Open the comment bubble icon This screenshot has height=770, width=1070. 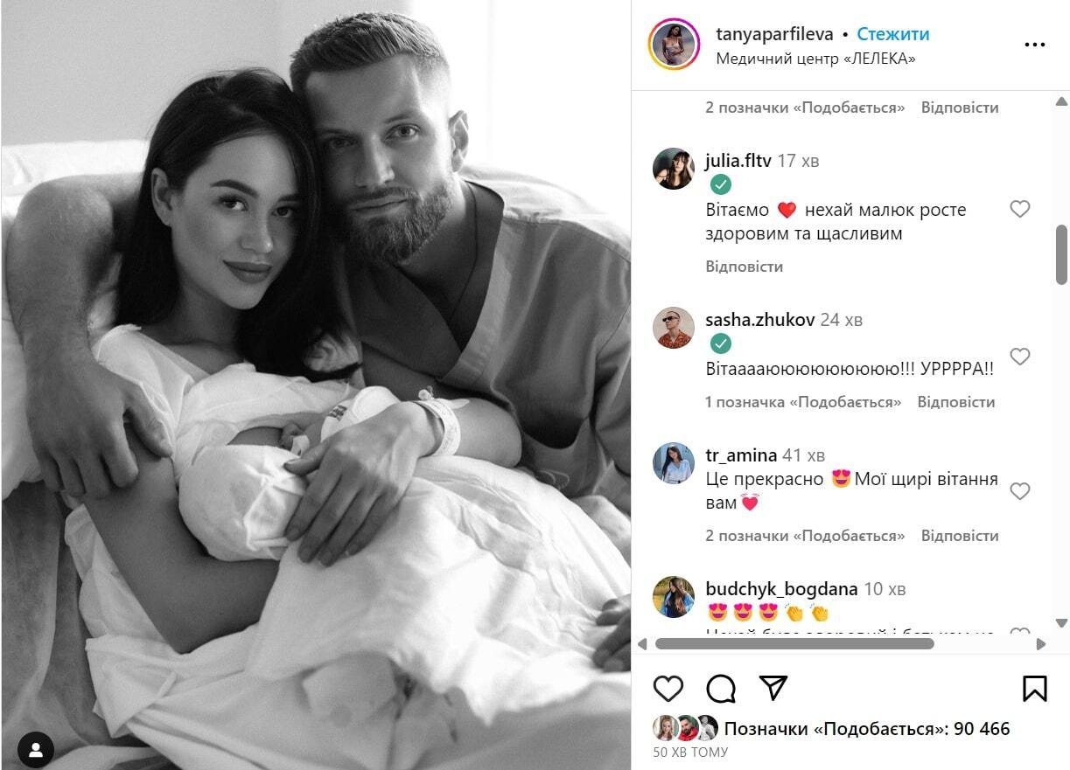pos(721,689)
